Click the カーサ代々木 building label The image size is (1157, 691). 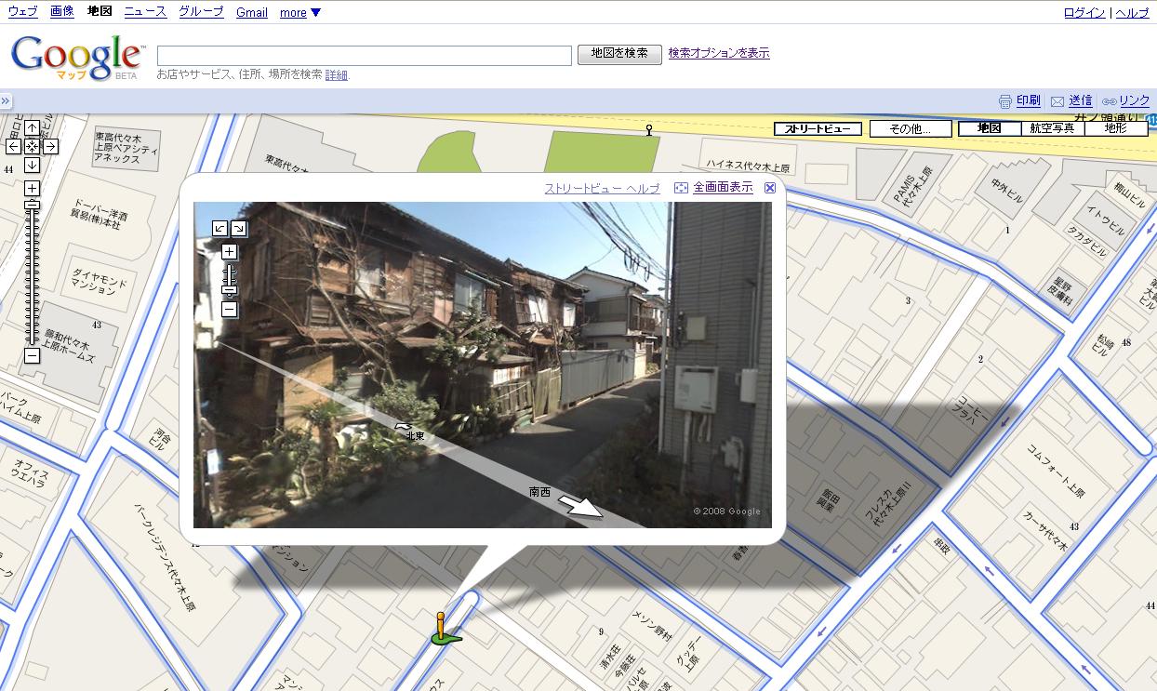1045,532
